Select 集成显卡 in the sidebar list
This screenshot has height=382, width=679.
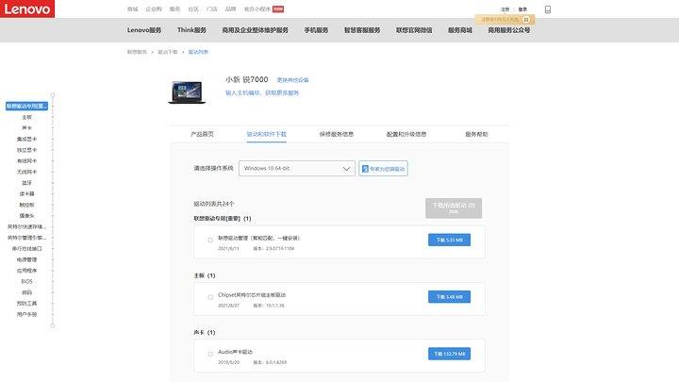pos(26,139)
